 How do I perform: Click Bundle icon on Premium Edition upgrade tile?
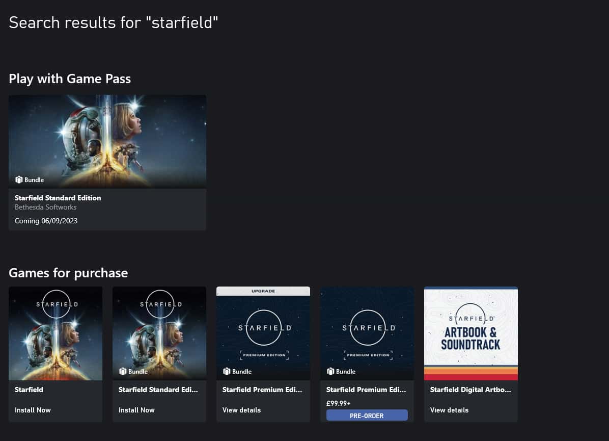[x=227, y=371]
